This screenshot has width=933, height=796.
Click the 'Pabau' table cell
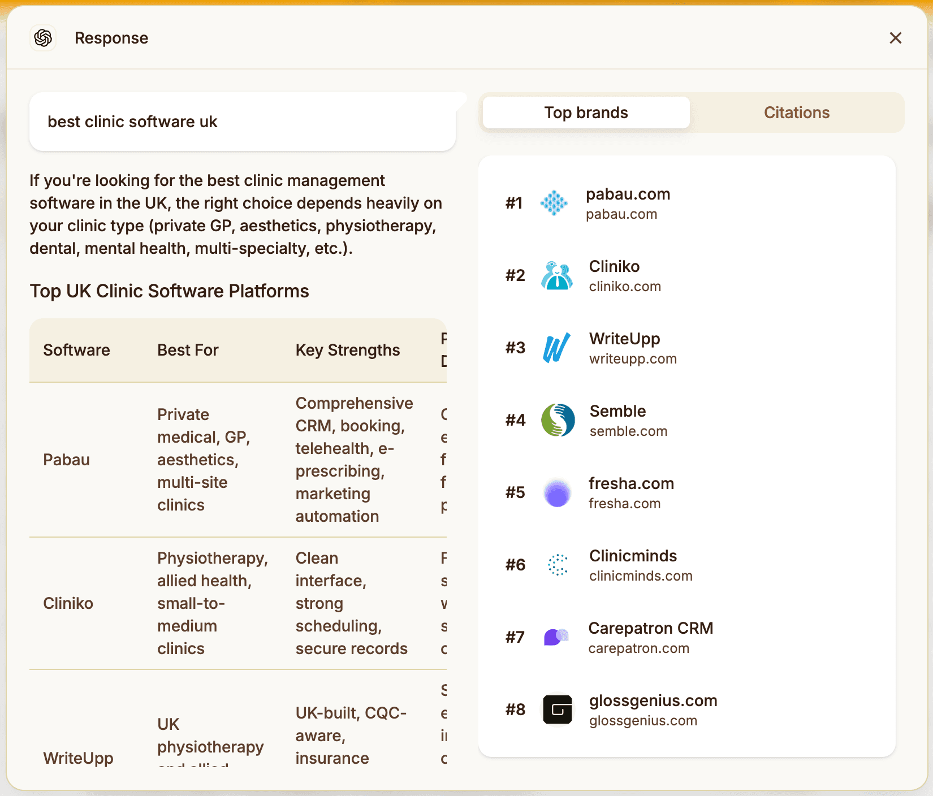coord(66,460)
